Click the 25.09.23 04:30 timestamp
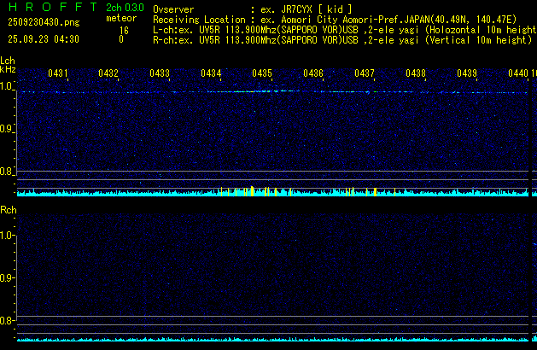 tap(44, 39)
